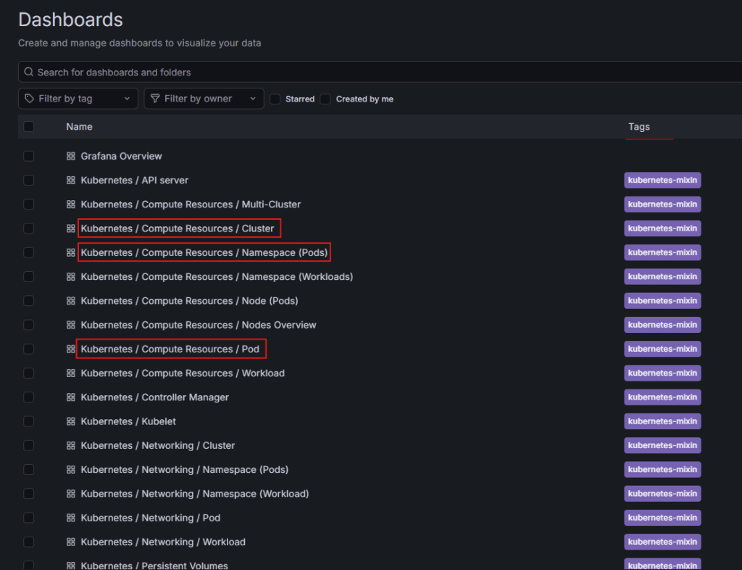Open Kubernetes / Networking / Workload dashboard
Image resolution: width=742 pixels, height=570 pixels.
(163, 542)
